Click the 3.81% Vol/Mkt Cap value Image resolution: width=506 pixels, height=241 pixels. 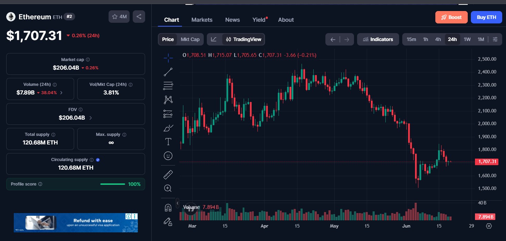point(111,92)
